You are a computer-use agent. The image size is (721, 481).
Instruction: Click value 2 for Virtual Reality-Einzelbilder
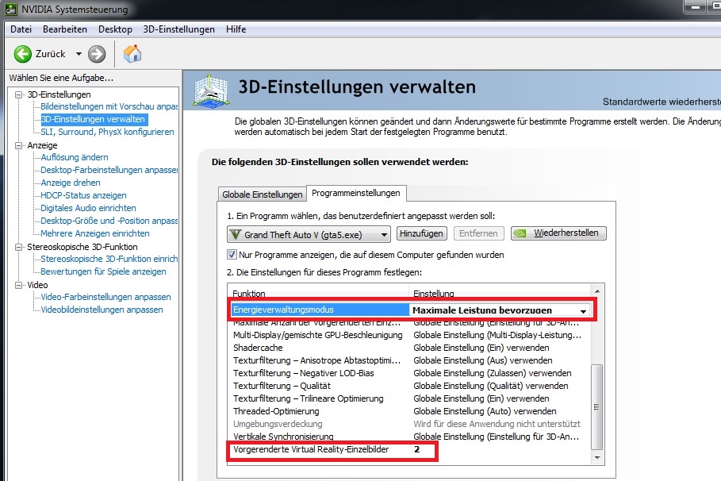[417, 449]
